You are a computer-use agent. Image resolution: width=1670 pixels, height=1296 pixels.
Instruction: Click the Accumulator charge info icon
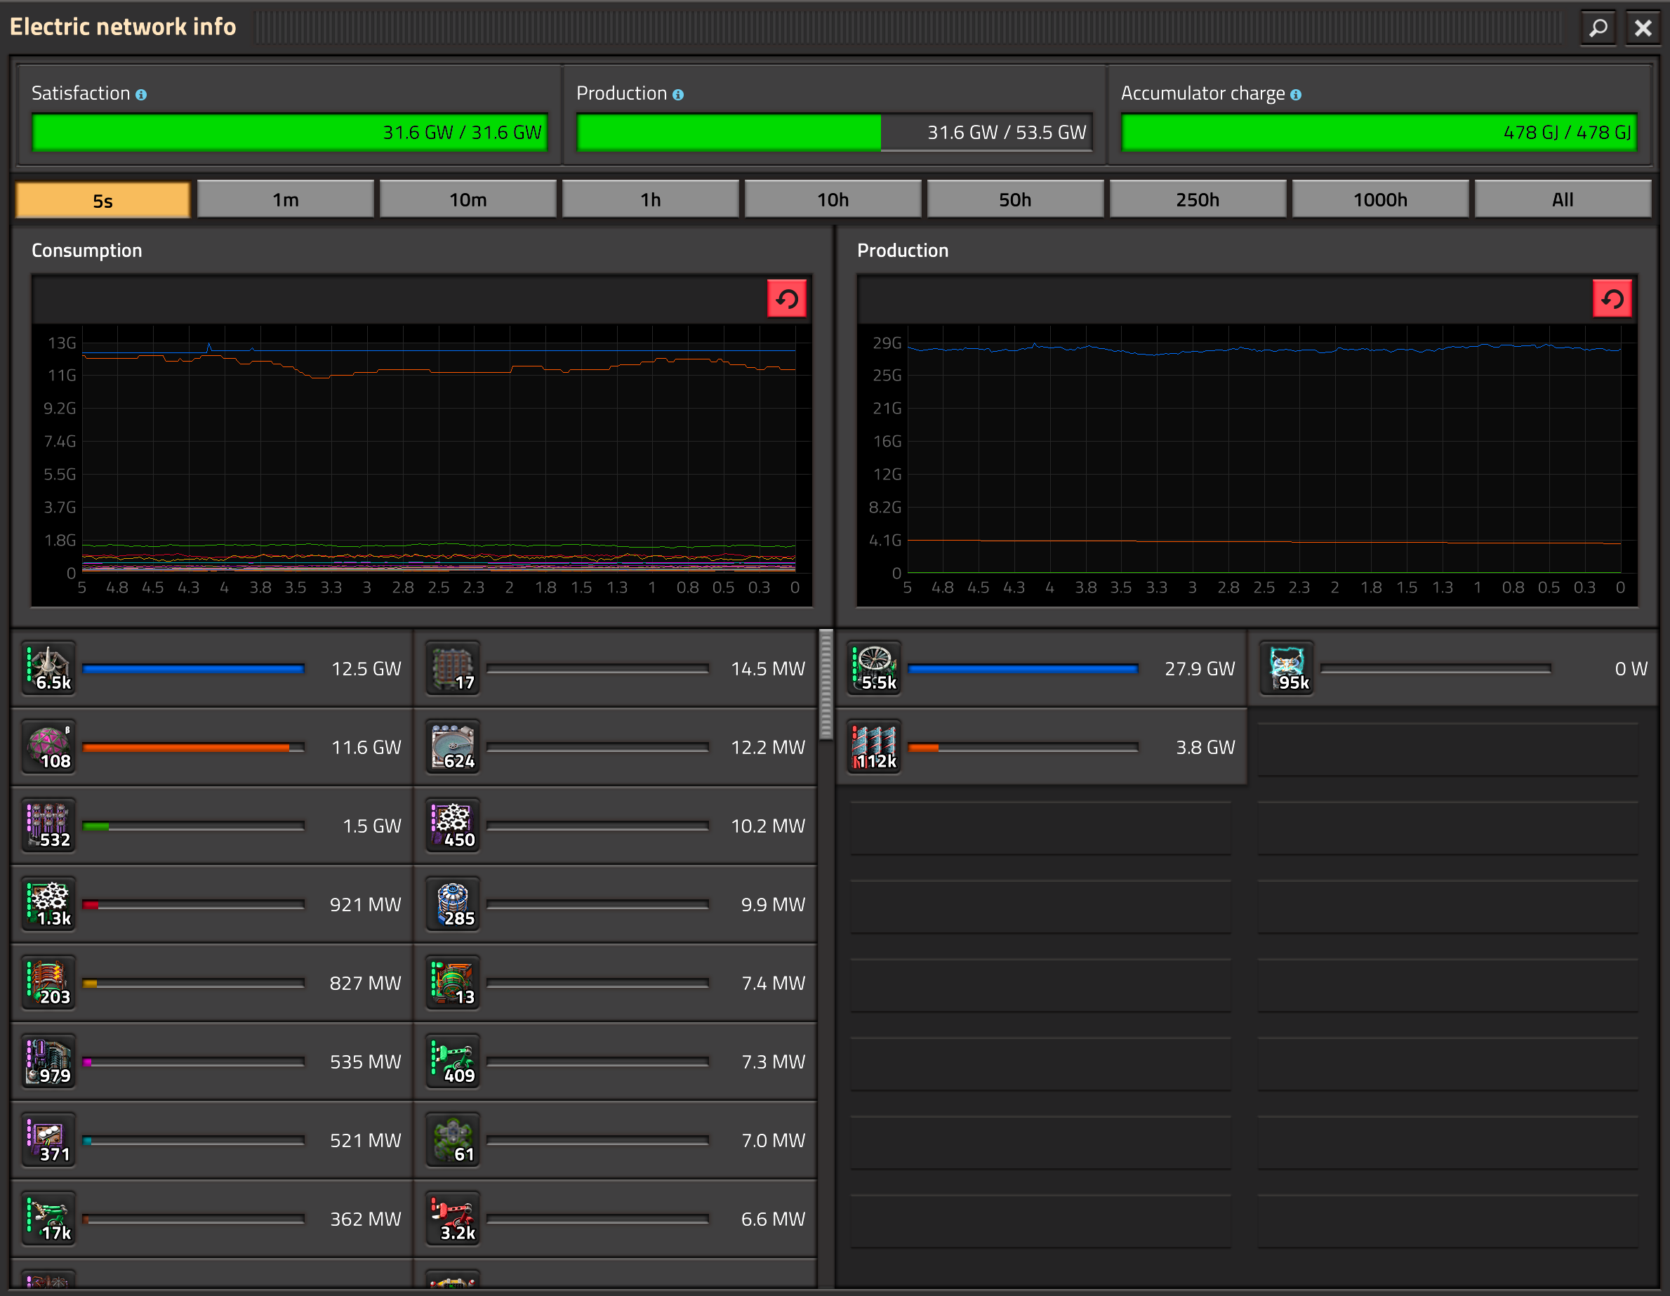(1295, 95)
